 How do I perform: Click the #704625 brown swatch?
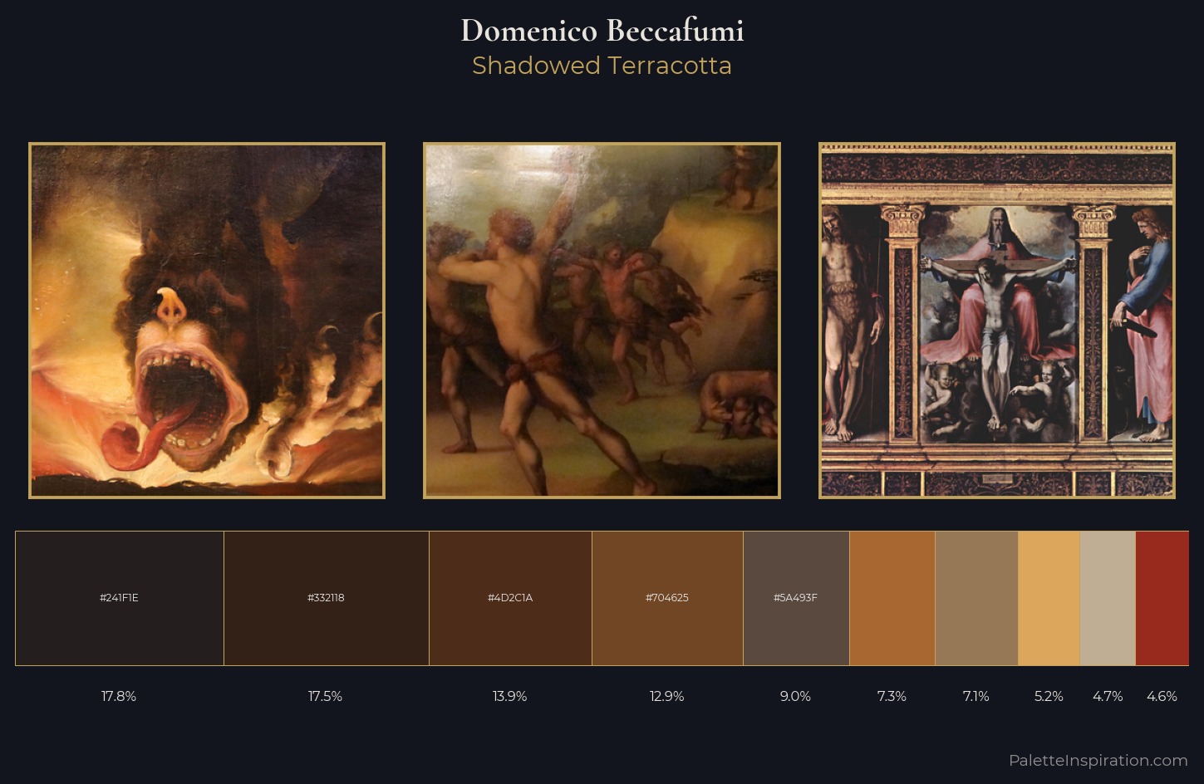[668, 598]
